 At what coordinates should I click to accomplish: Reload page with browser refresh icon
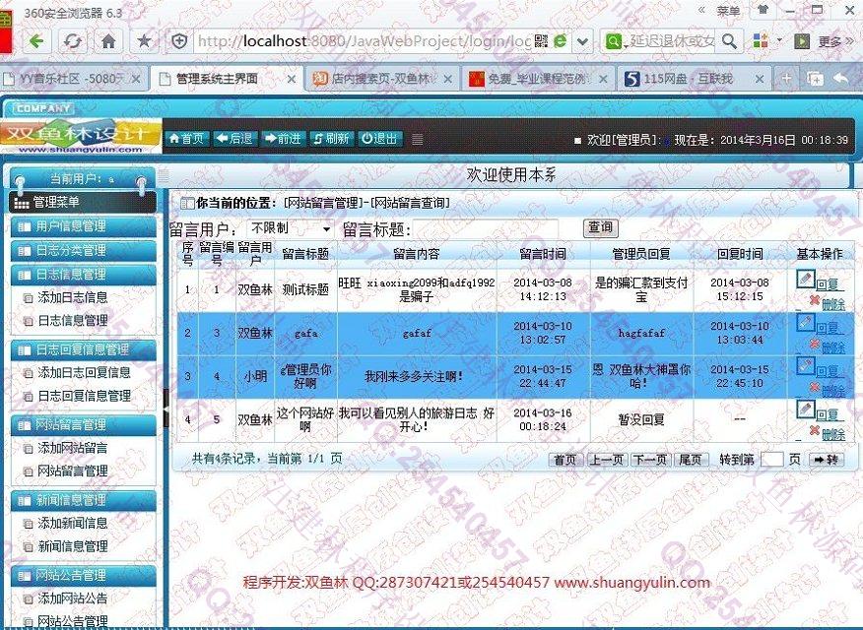click(x=73, y=40)
